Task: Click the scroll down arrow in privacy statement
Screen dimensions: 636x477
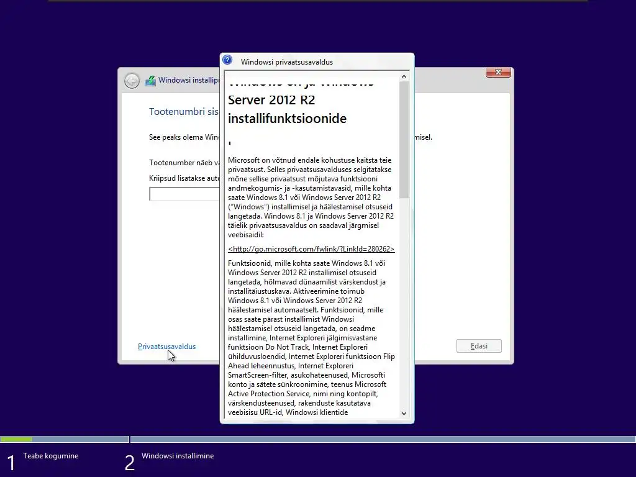Action: click(x=404, y=413)
